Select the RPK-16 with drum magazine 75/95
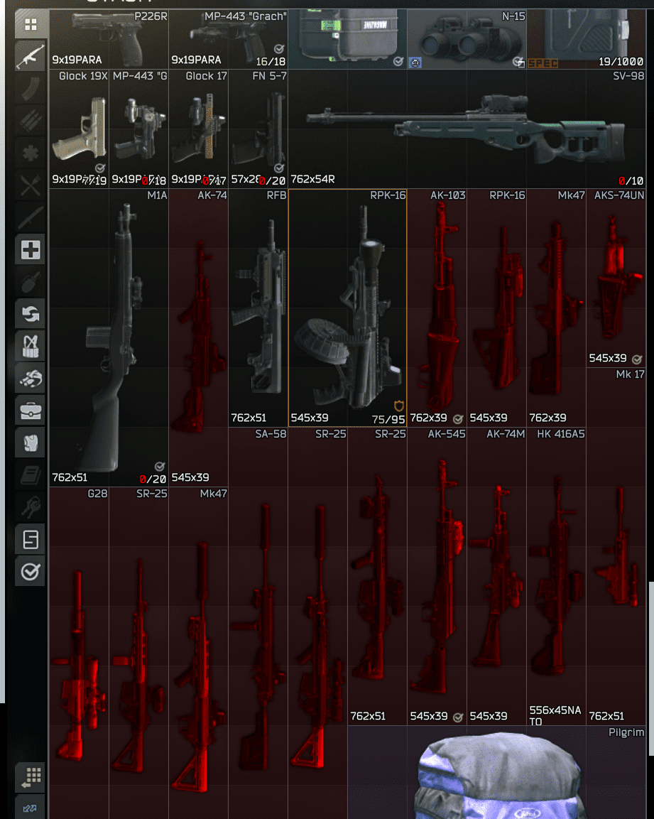654x819 pixels. (347, 308)
